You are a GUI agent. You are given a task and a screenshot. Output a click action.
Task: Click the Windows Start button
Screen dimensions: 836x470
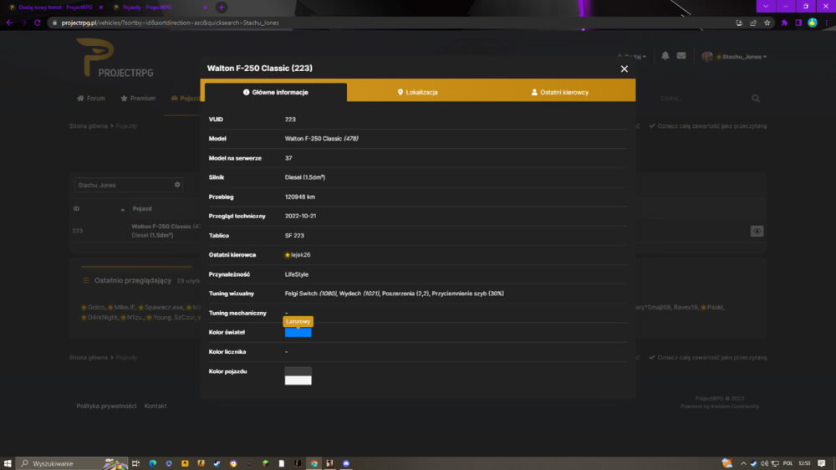coord(8,463)
